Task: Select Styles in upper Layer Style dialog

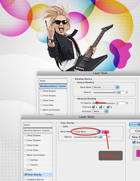Action: coord(53,81)
